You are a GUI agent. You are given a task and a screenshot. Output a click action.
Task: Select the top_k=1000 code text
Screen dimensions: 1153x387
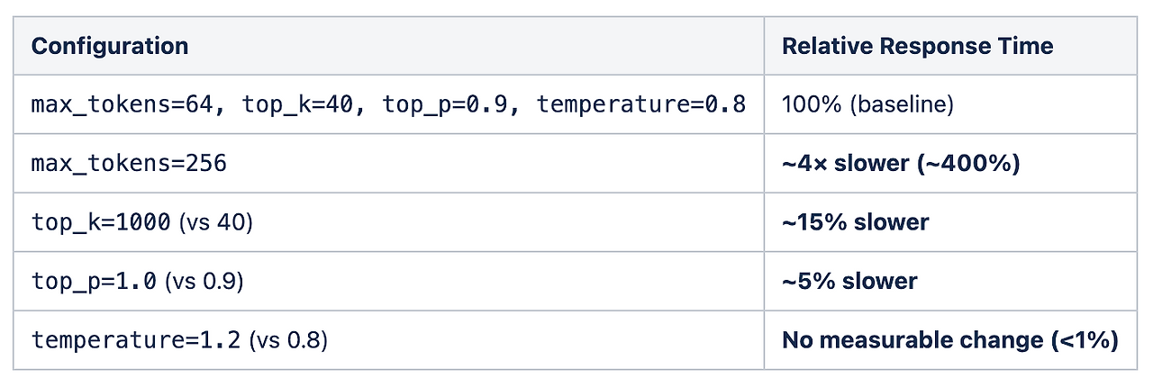coord(101,222)
